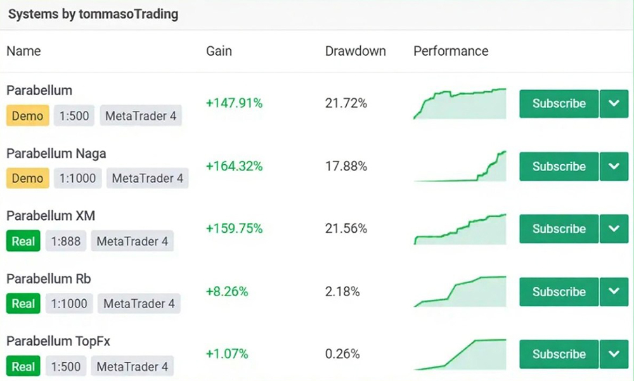Subscribe to the Parabellum Rb system
634x381 pixels.
559,292
